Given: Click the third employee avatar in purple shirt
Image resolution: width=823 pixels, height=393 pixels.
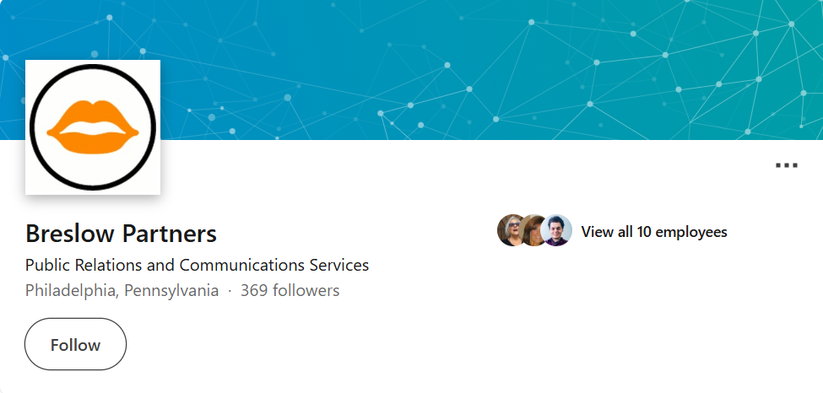Looking at the screenshot, I should 557,230.
